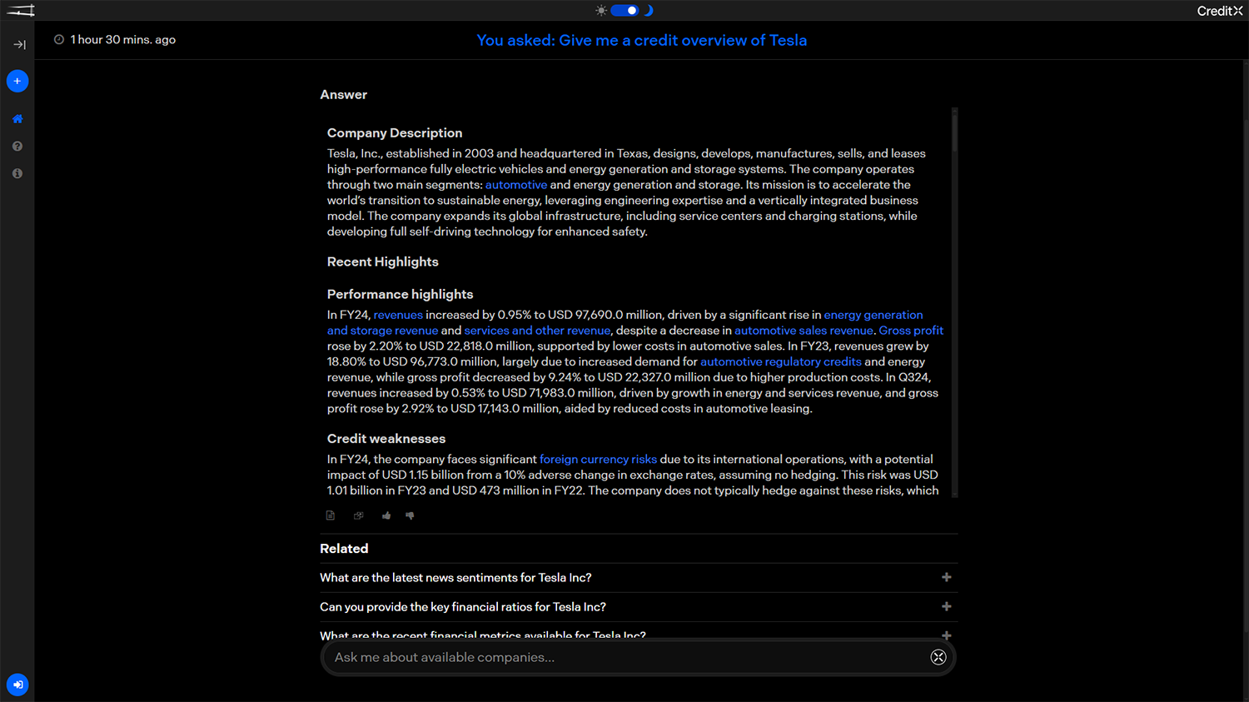Image resolution: width=1249 pixels, height=702 pixels.
Task: Click the 'automotive' link in Company Description
Action: 516,185
